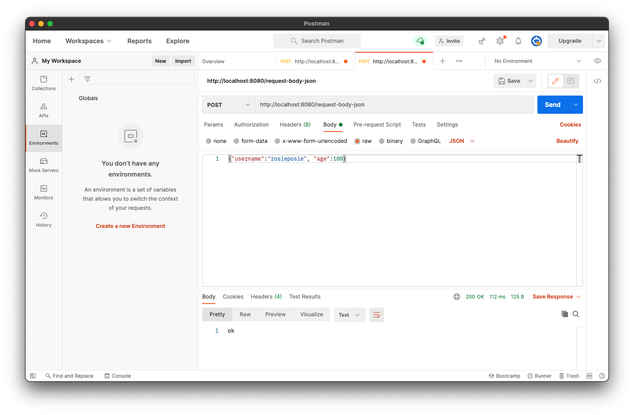Expand the Upgrade dropdown arrow
The image size is (634, 415).
pyautogui.click(x=599, y=41)
